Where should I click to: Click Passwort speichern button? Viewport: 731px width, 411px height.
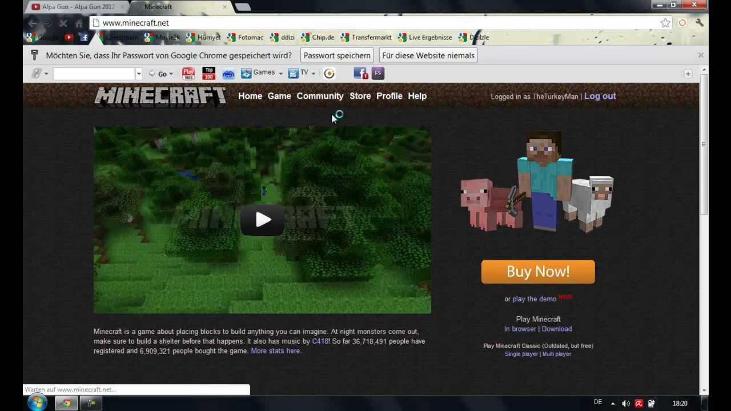(337, 55)
